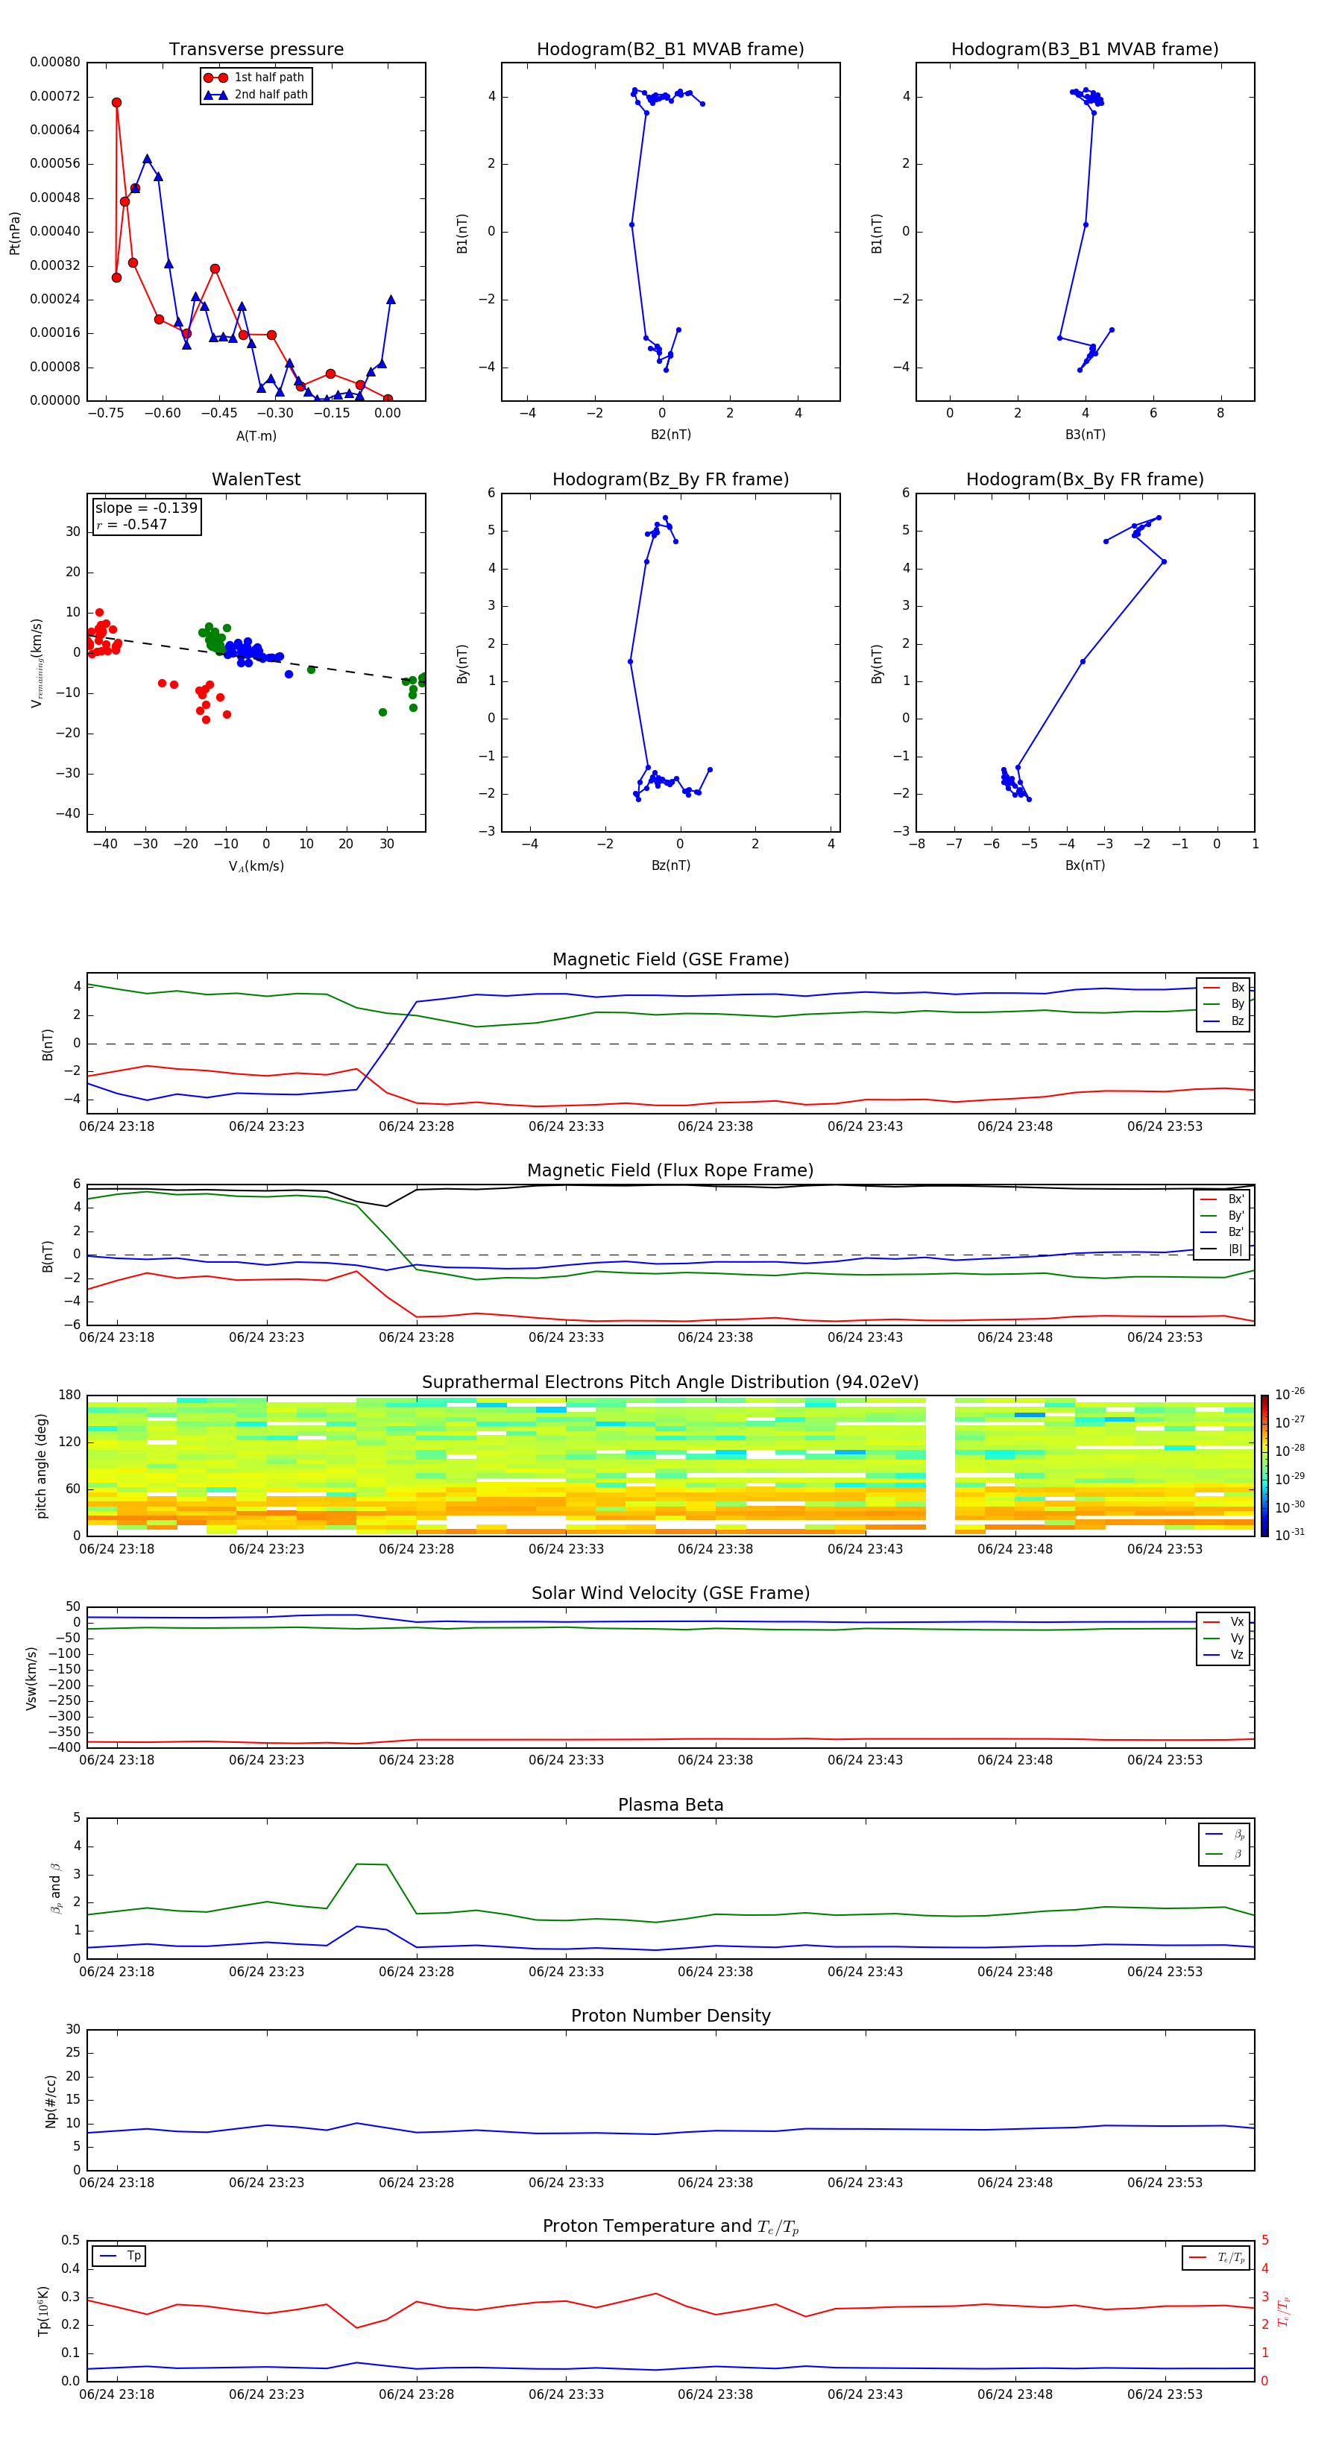The height and width of the screenshot is (2460, 1342).
Task: Select Vz legend entry in solar wind plot
Action: point(1223,1654)
